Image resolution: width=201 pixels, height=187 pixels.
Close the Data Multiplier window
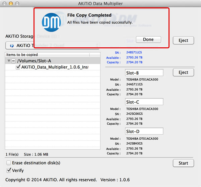(5, 3)
